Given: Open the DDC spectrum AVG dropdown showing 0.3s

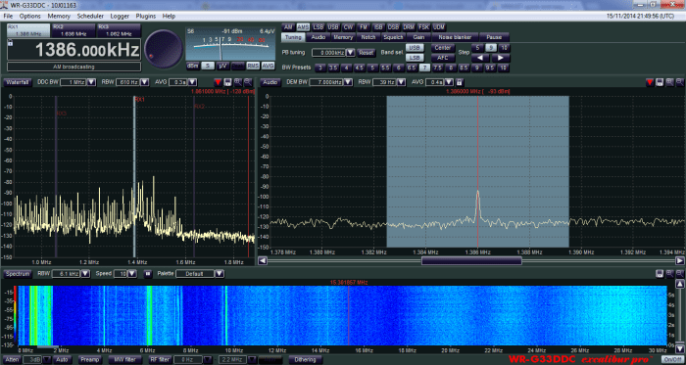Looking at the screenshot, I should click(x=193, y=82).
